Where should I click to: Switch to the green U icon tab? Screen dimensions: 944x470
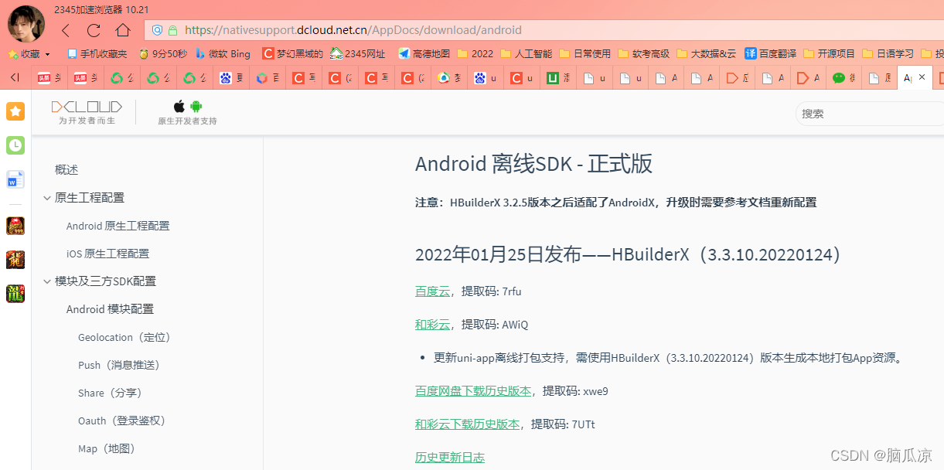click(x=553, y=78)
